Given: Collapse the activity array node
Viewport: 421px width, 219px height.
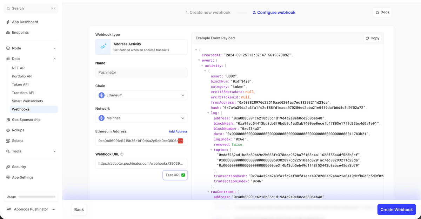Looking at the screenshot, I should pyautogui.click(x=202, y=66).
